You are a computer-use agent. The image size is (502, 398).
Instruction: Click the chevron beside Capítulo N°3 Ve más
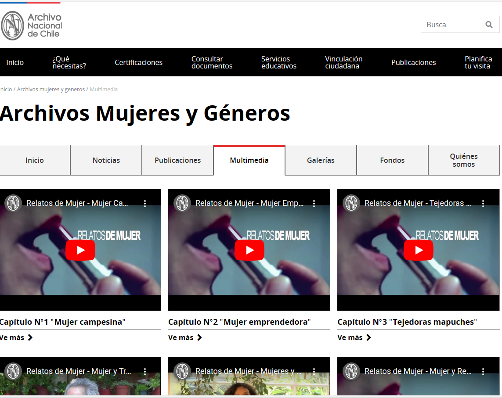[x=369, y=337]
